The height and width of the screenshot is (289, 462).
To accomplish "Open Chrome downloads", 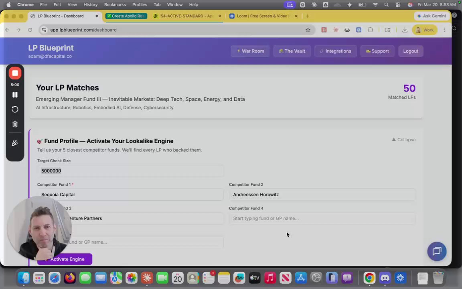I will (405, 30).
